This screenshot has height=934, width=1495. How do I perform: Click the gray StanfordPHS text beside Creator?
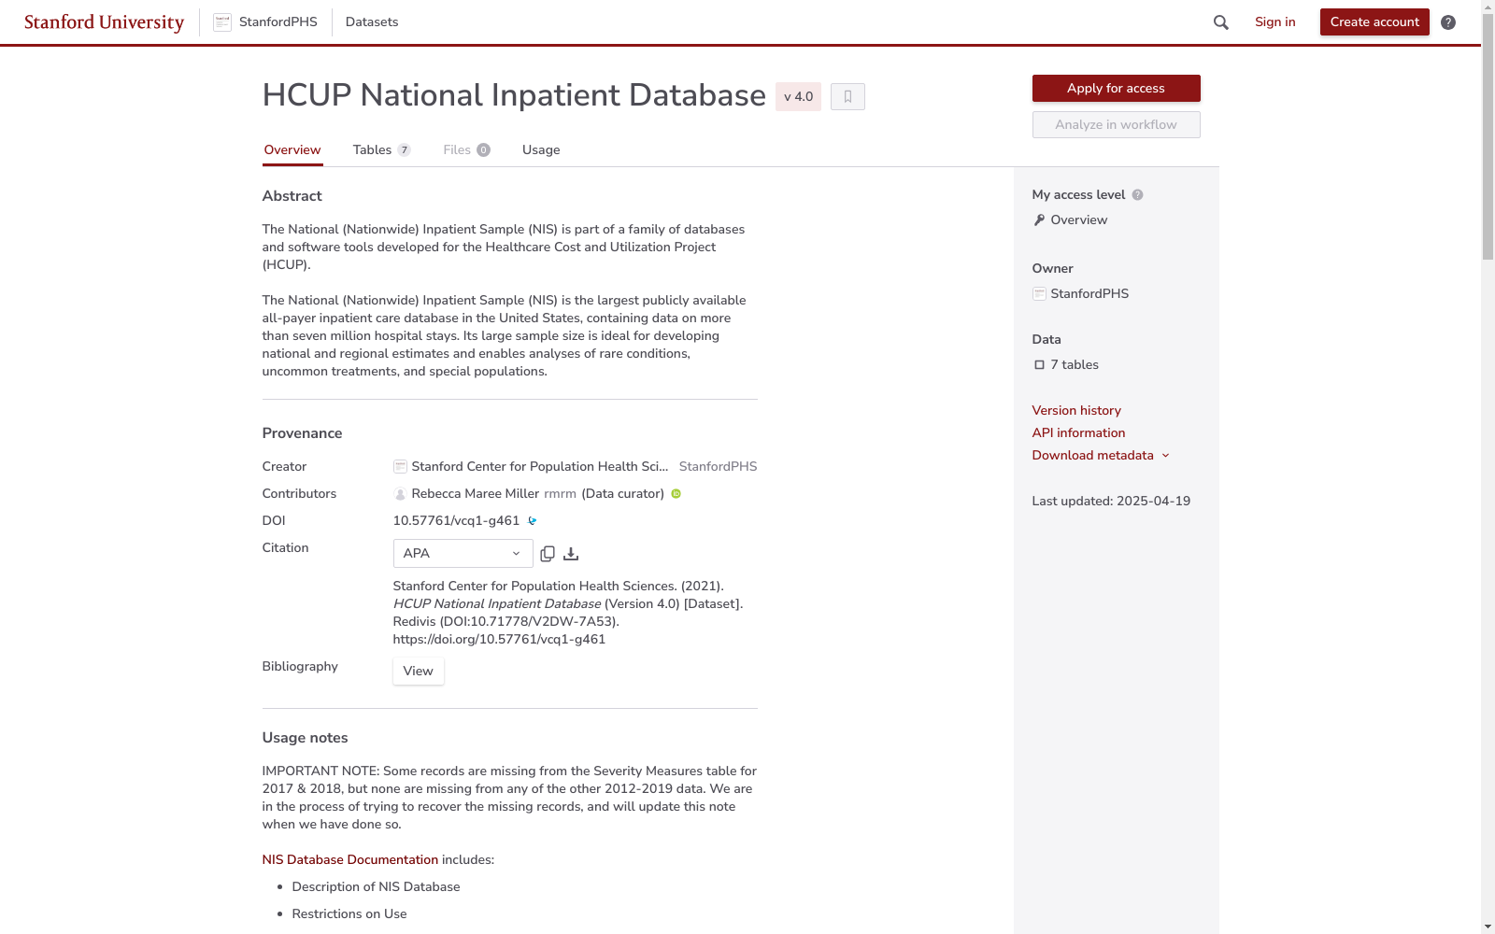(718, 467)
